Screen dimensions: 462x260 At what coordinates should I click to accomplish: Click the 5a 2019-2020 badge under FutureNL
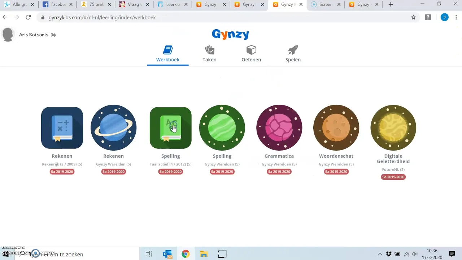pyautogui.click(x=393, y=177)
